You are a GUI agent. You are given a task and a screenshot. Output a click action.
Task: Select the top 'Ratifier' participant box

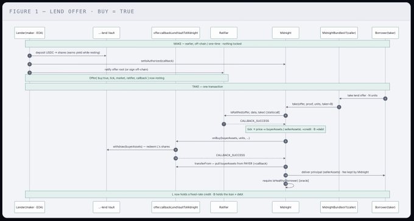[x=223, y=33]
